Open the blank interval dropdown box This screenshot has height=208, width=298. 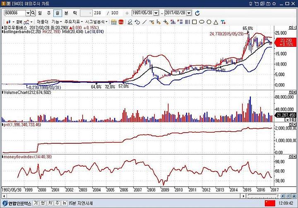[86, 13]
